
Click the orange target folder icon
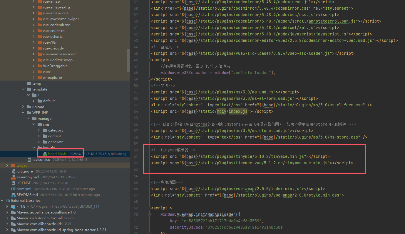[x=13, y=165]
